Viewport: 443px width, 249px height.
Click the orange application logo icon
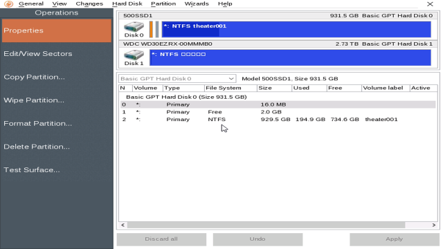8,4
